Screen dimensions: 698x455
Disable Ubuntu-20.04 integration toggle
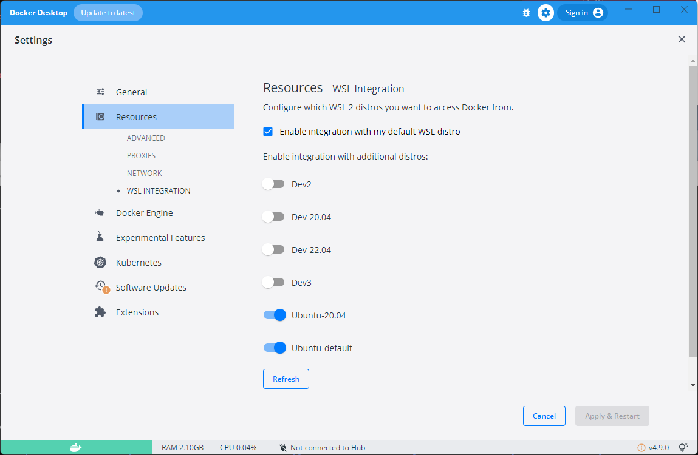[x=275, y=315]
